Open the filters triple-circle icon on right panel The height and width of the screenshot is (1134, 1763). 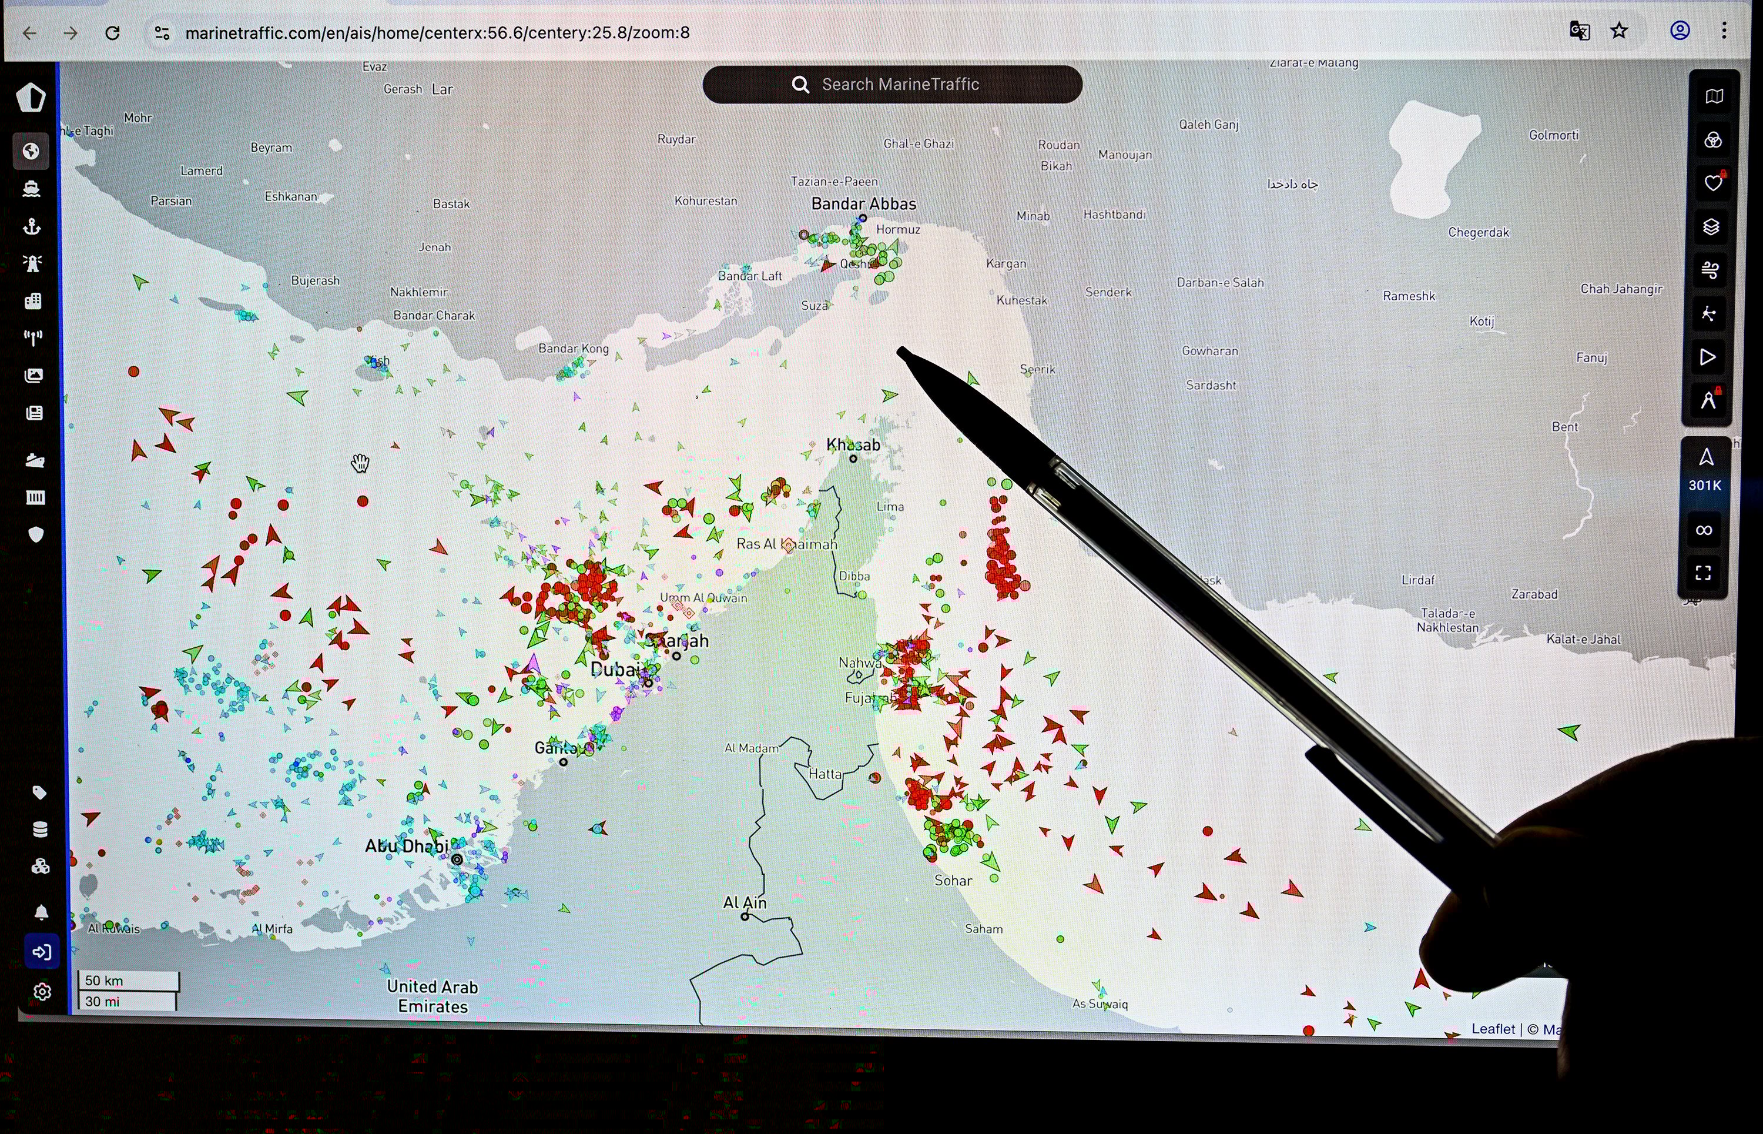(1714, 140)
